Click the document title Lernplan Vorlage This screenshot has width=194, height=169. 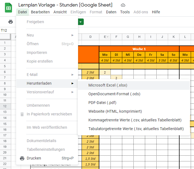(x=65, y=5)
